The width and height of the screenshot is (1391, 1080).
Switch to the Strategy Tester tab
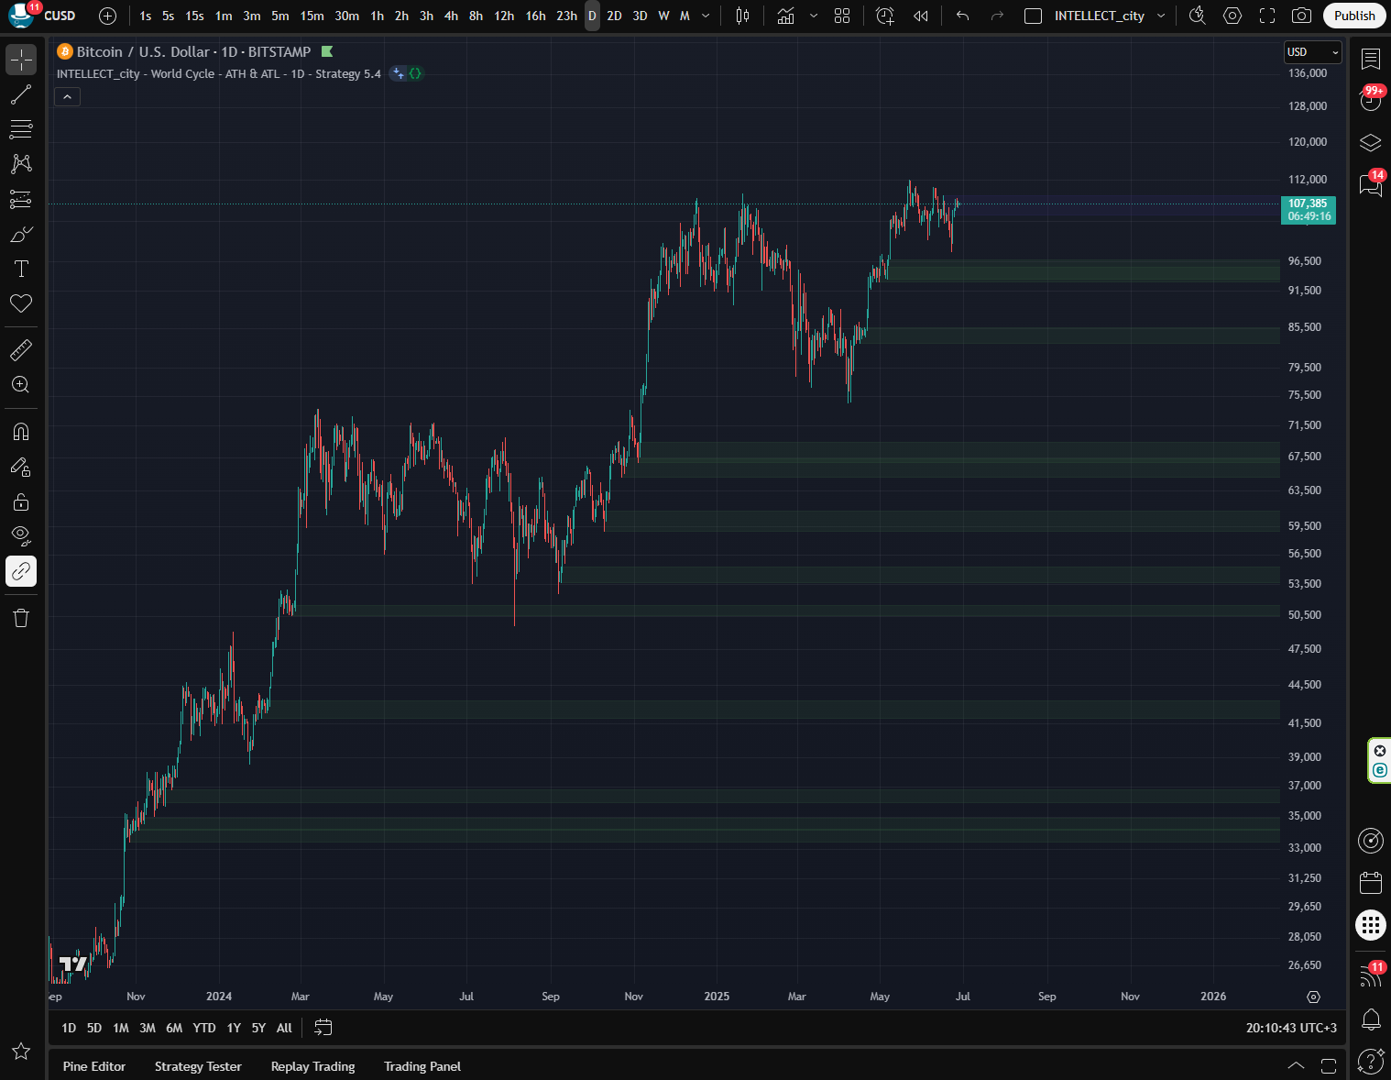point(198,1066)
